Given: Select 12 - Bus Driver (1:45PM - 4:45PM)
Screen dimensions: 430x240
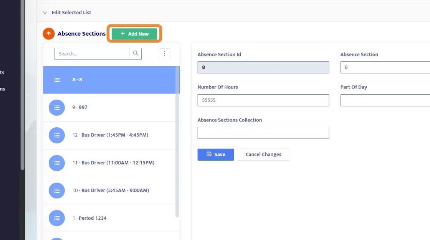Looking at the screenshot, I should 109,135.
